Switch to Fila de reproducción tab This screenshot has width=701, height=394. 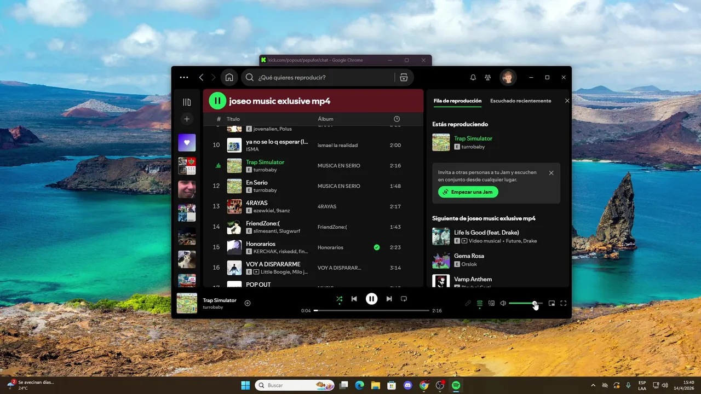click(x=457, y=101)
